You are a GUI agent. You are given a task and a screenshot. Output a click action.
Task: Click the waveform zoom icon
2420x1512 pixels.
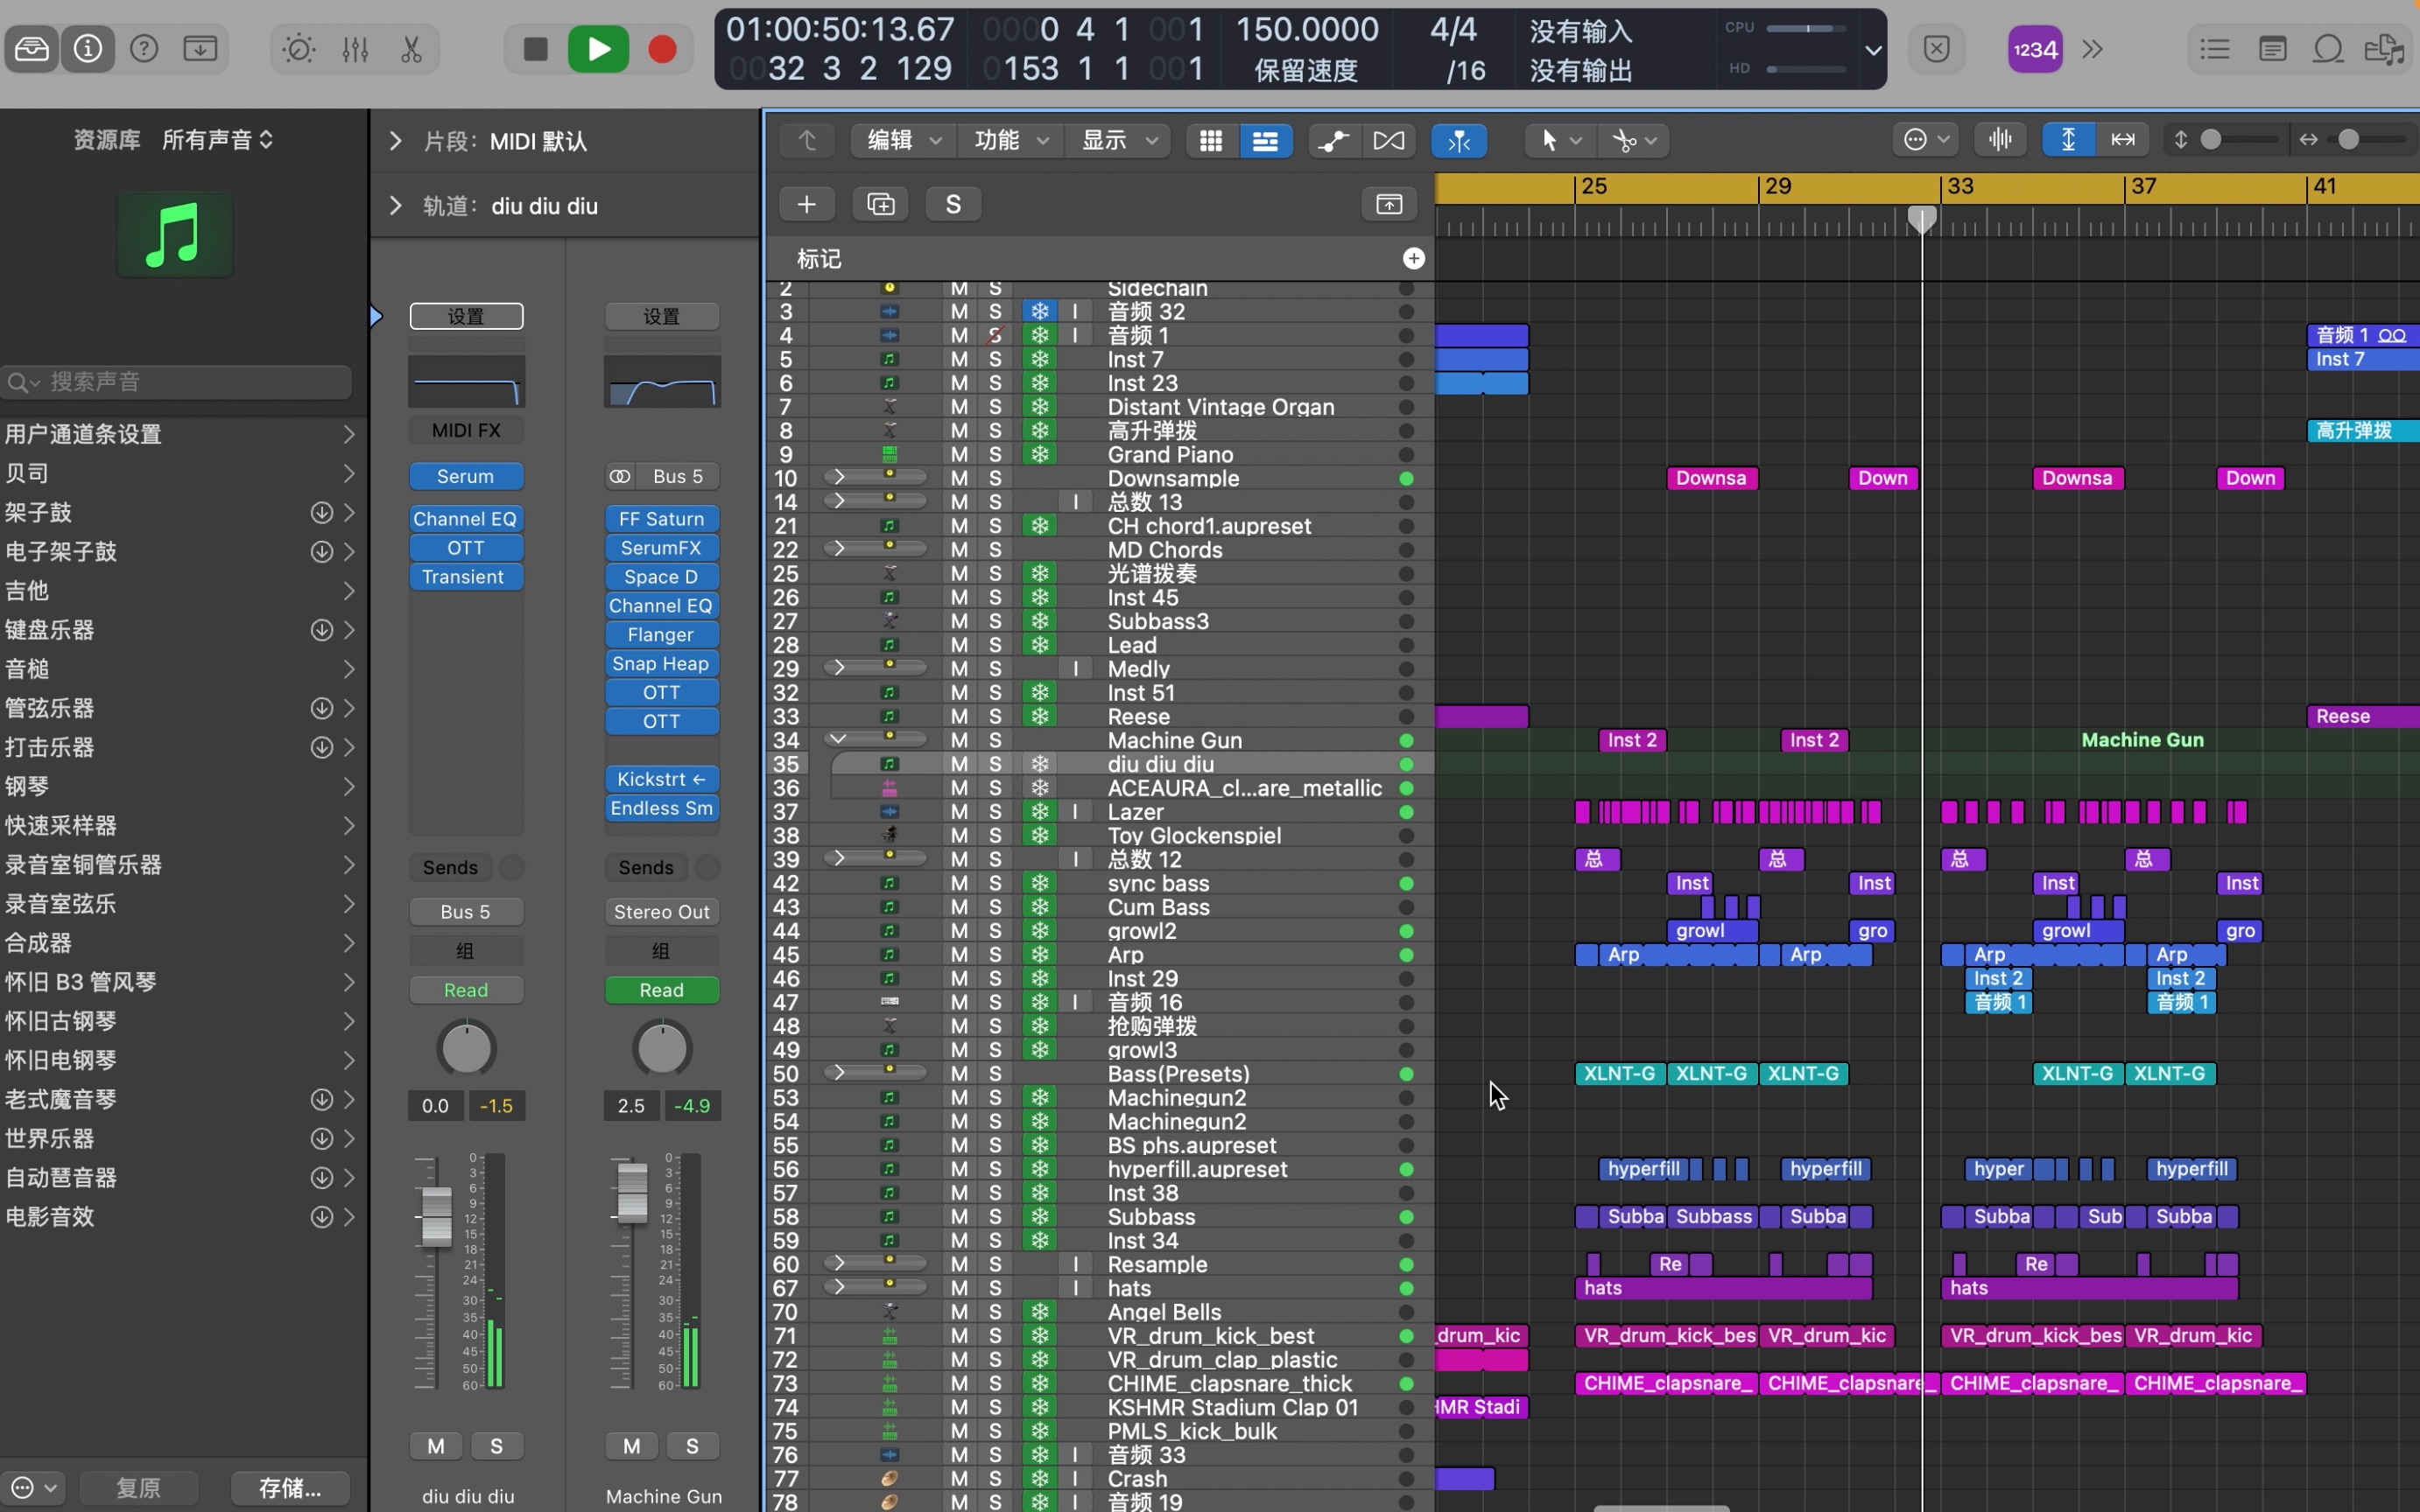click(x=2000, y=140)
